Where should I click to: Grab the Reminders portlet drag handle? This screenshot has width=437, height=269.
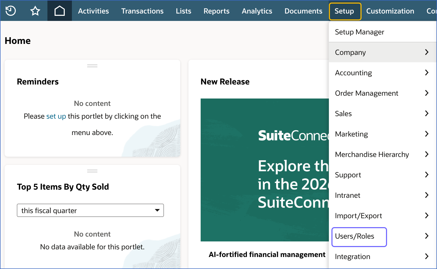pyautogui.click(x=92, y=66)
